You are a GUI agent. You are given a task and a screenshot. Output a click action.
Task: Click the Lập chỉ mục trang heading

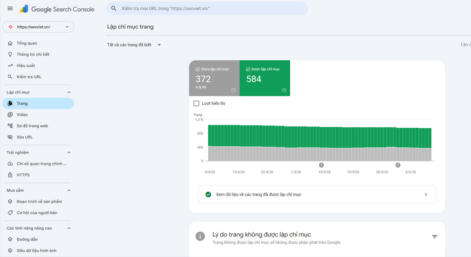pyautogui.click(x=130, y=27)
